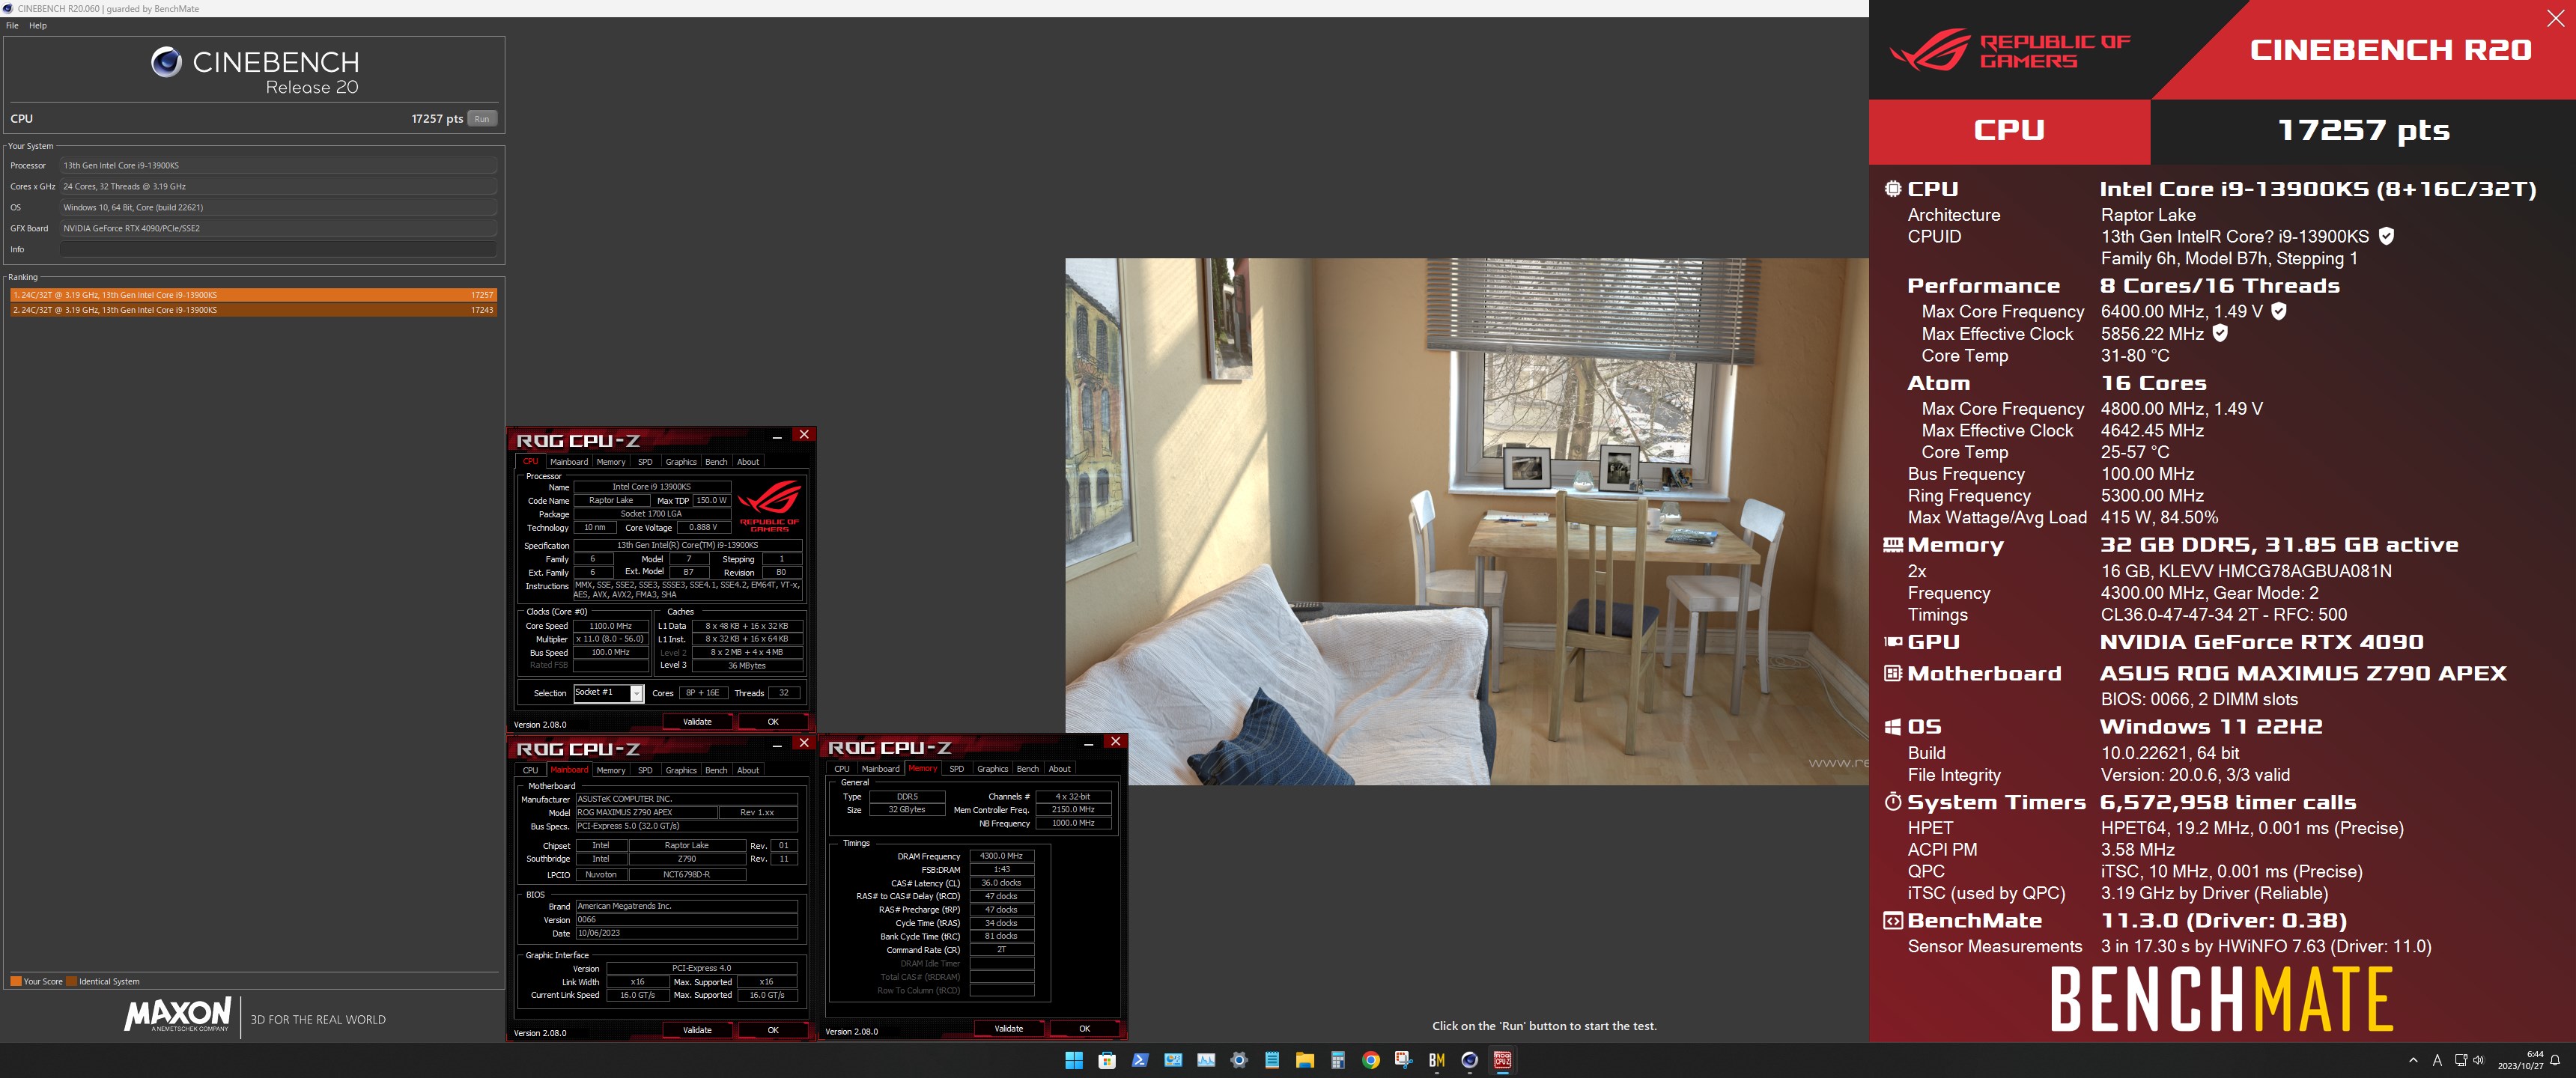
Task: Open SPD tab in the Mainboard CPU-Z window
Action: [645, 770]
